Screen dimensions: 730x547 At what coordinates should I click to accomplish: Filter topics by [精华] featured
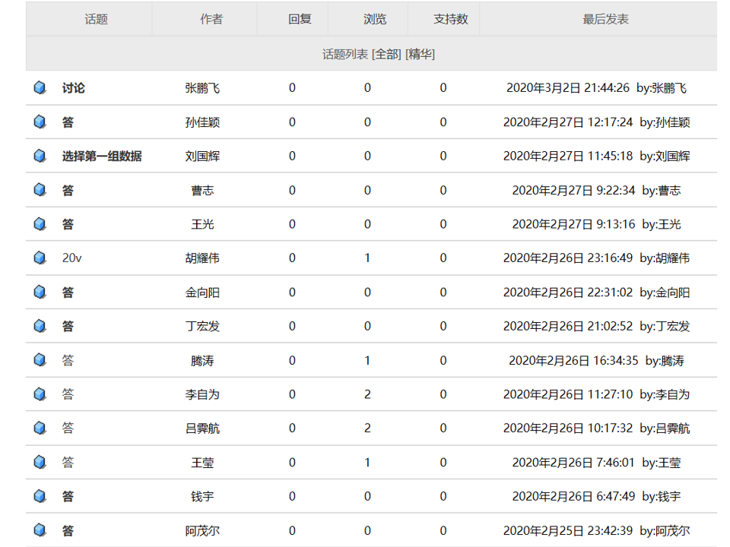pos(420,54)
